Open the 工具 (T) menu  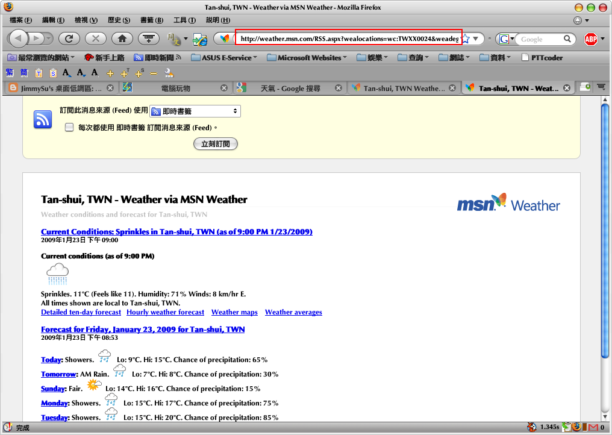(184, 20)
